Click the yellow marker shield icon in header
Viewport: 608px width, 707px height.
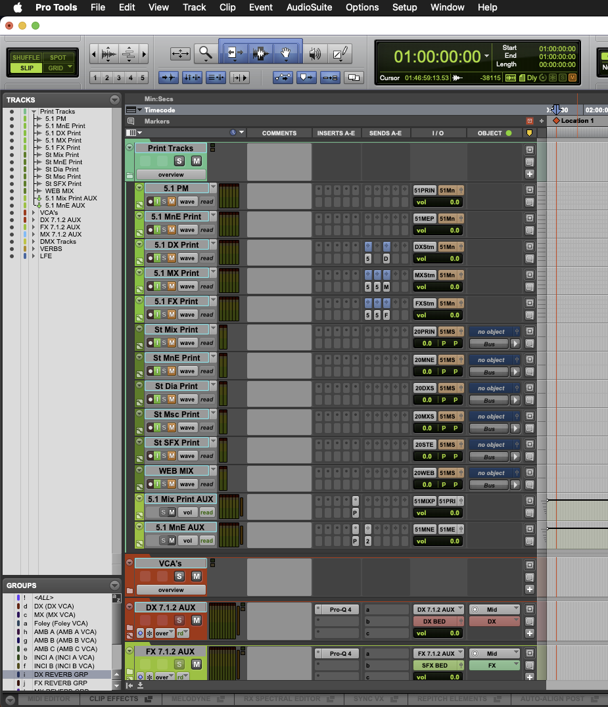point(529,133)
